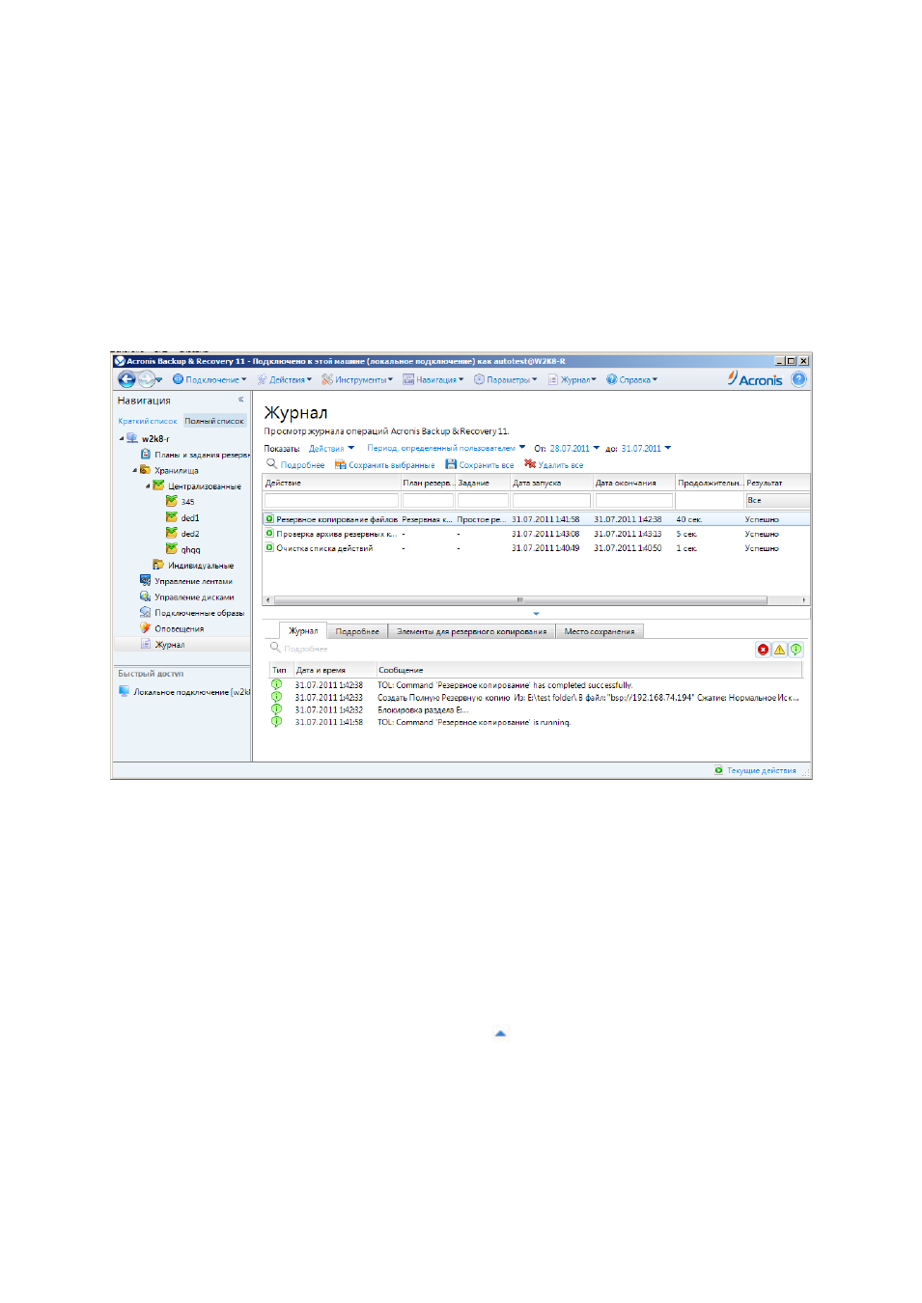Open the Показать Действия dropdown
This screenshot has width=922, height=1303.
(331, 448)
